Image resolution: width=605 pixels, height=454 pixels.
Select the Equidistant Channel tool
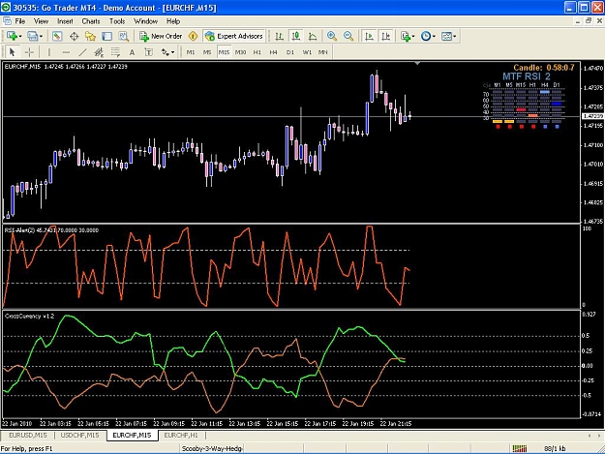click(99, 52)
